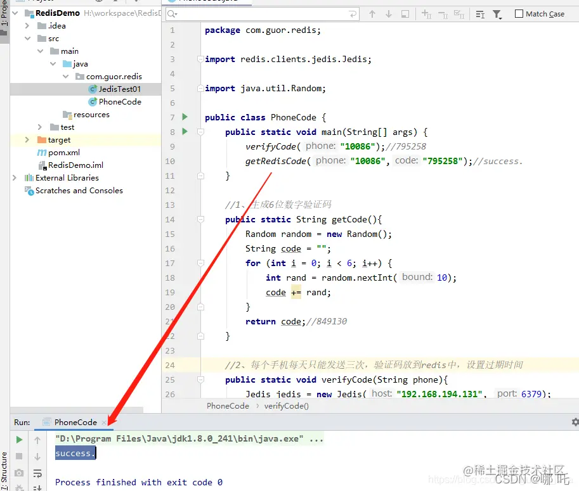Click the Find All in window icon

click(x=405, y=14)
